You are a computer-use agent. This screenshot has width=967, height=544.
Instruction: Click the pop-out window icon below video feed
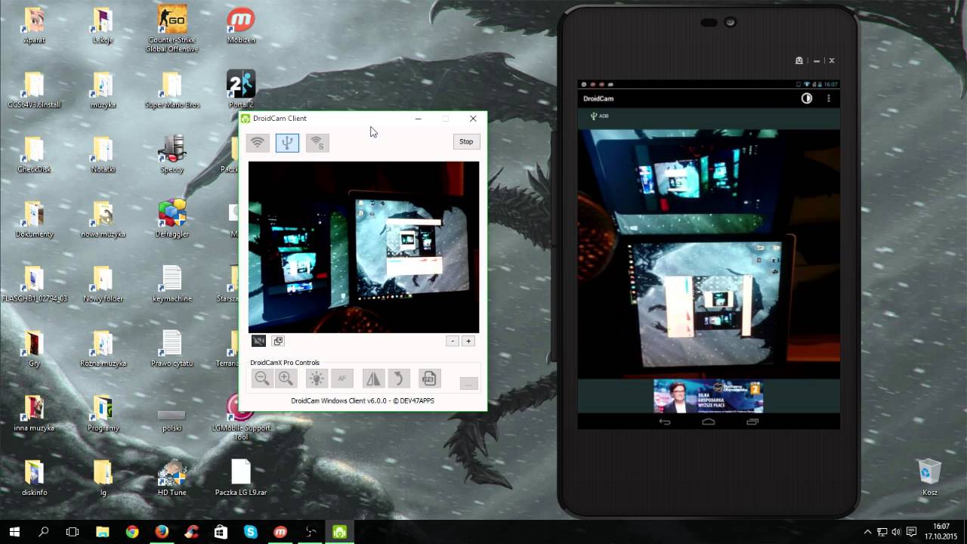278,341
